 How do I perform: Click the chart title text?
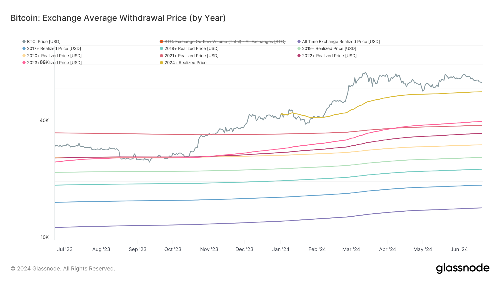(x=118, y=18)
